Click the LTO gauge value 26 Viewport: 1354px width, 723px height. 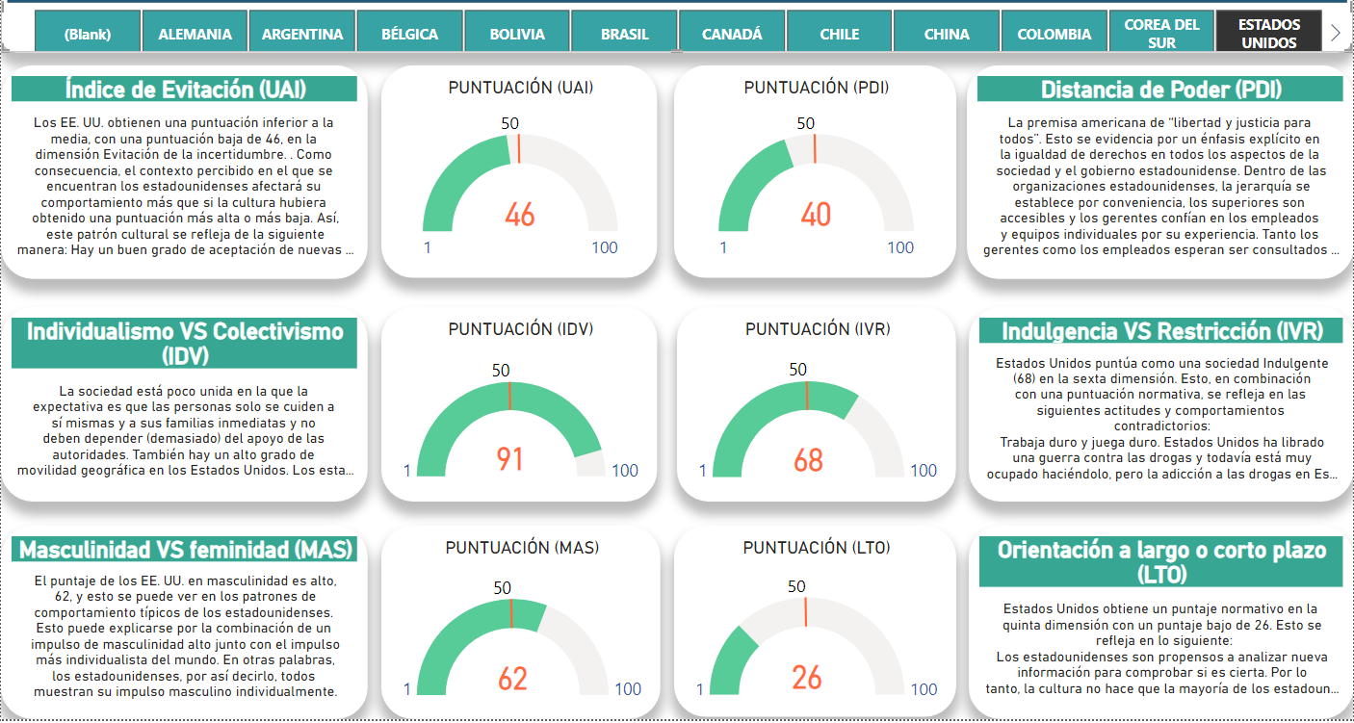click(806, 678)
